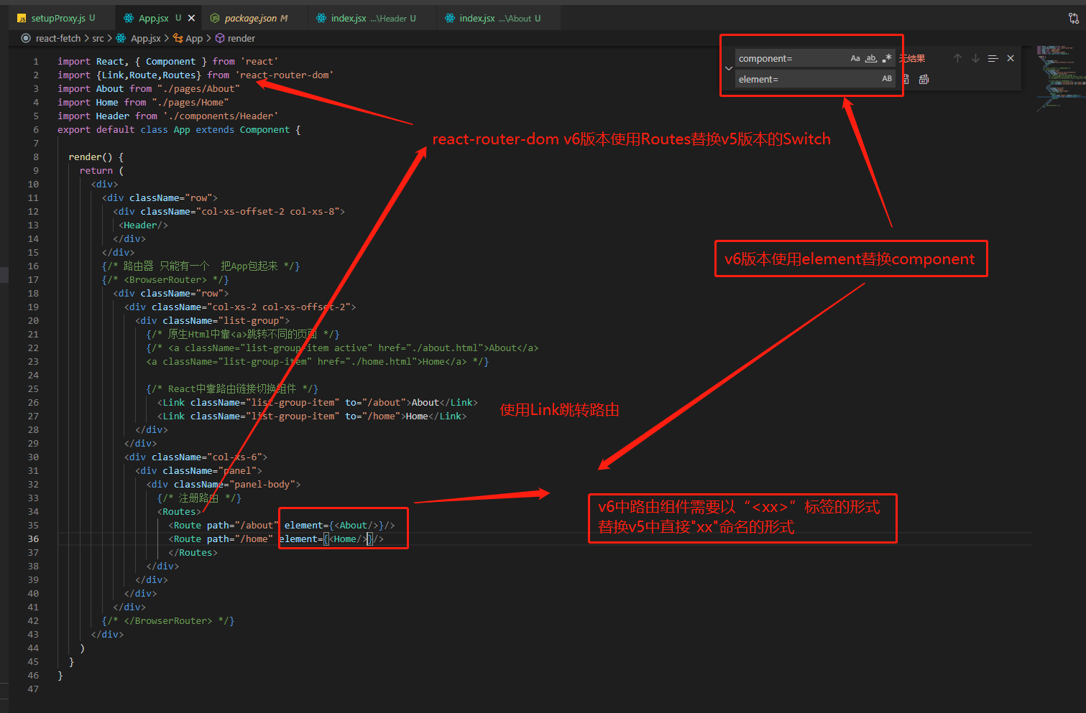Toggle Preserve Case in the replace box

click(x=887, y=79)
